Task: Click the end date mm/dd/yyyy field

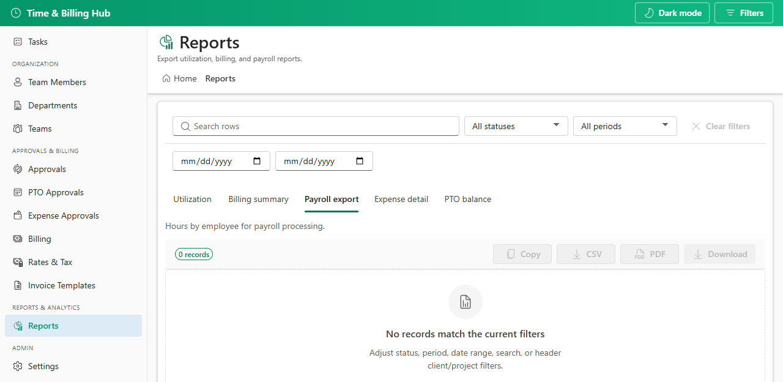Action: click(x=324, y=161)
